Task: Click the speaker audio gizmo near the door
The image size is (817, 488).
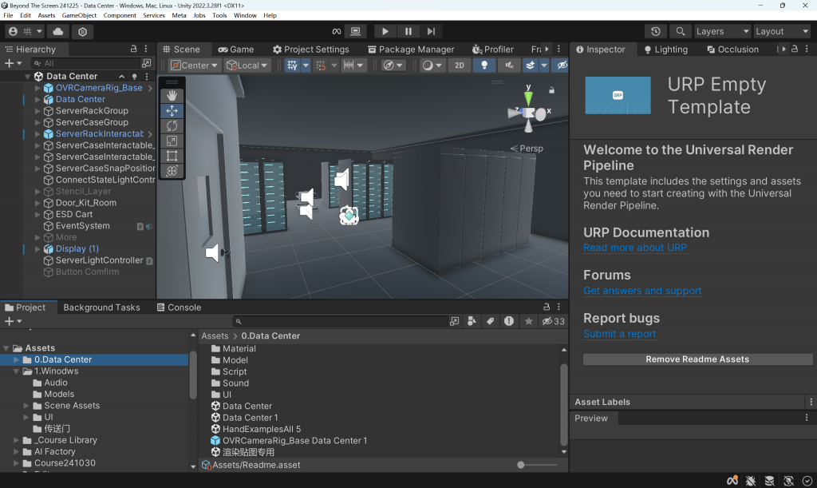Action: [x=214, y=253]
